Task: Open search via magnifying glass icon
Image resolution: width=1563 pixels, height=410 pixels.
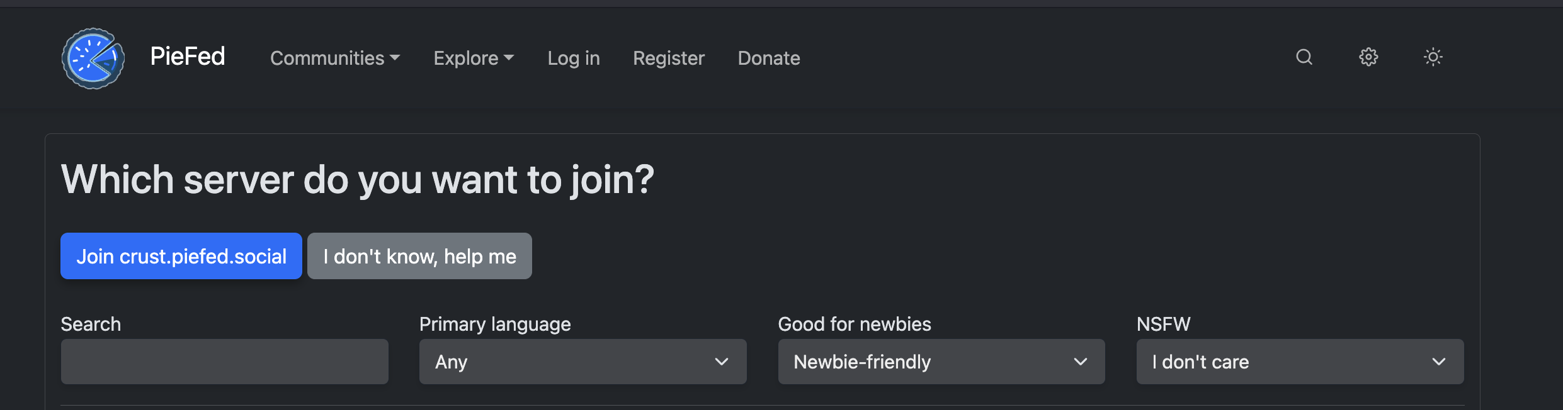Action: pos(1304,57)
